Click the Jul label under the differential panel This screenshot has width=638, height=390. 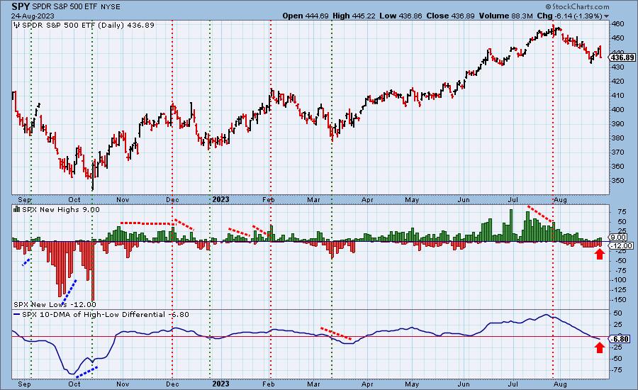(x=513, y=384)
